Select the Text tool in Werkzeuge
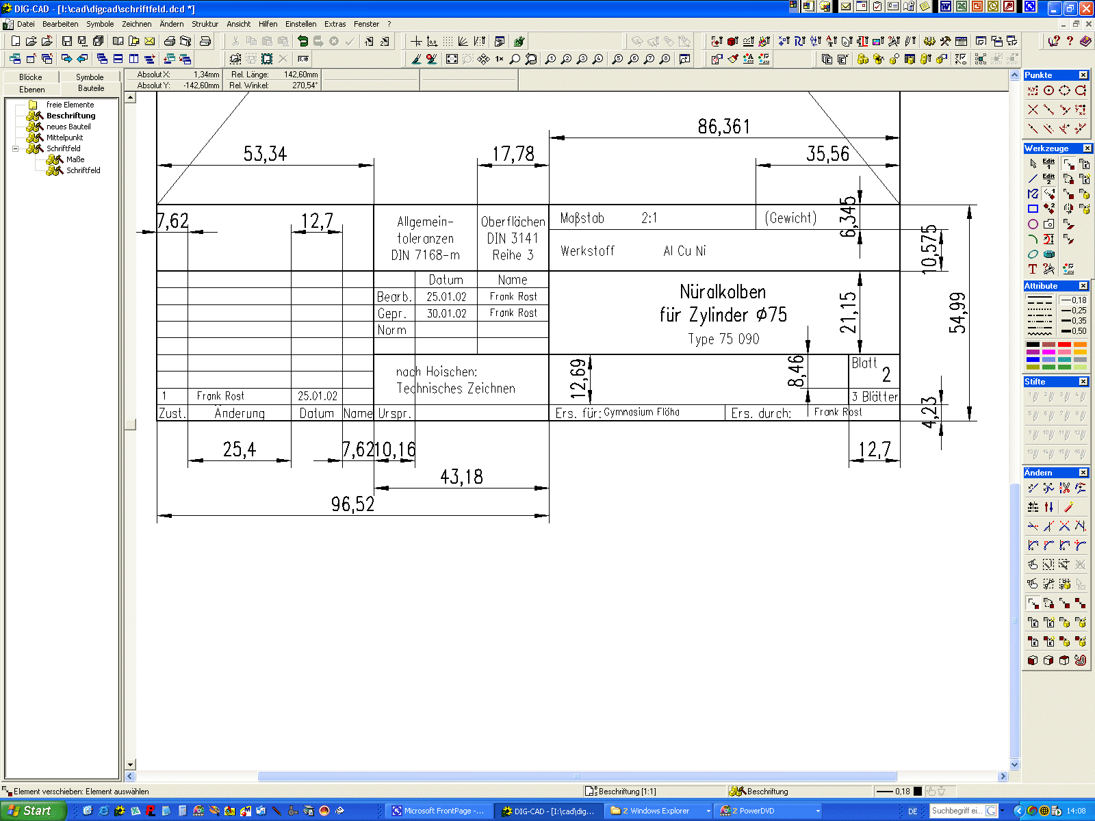The image size is (1095, 821). [1033, 269]
